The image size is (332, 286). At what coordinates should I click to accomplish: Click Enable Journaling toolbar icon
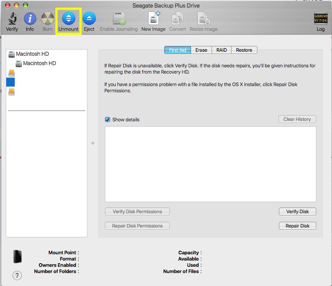pyautogui.click(x=119, y=18)
